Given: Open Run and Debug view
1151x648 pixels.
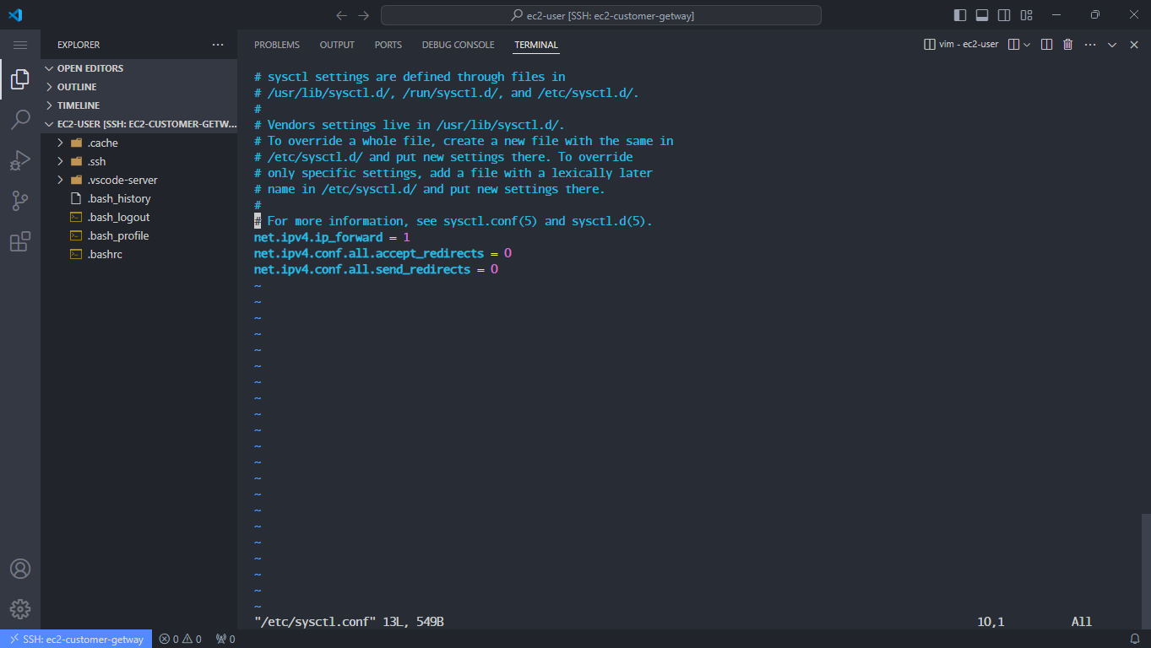Looking at the screenshot, I should (x=20, y=159).
